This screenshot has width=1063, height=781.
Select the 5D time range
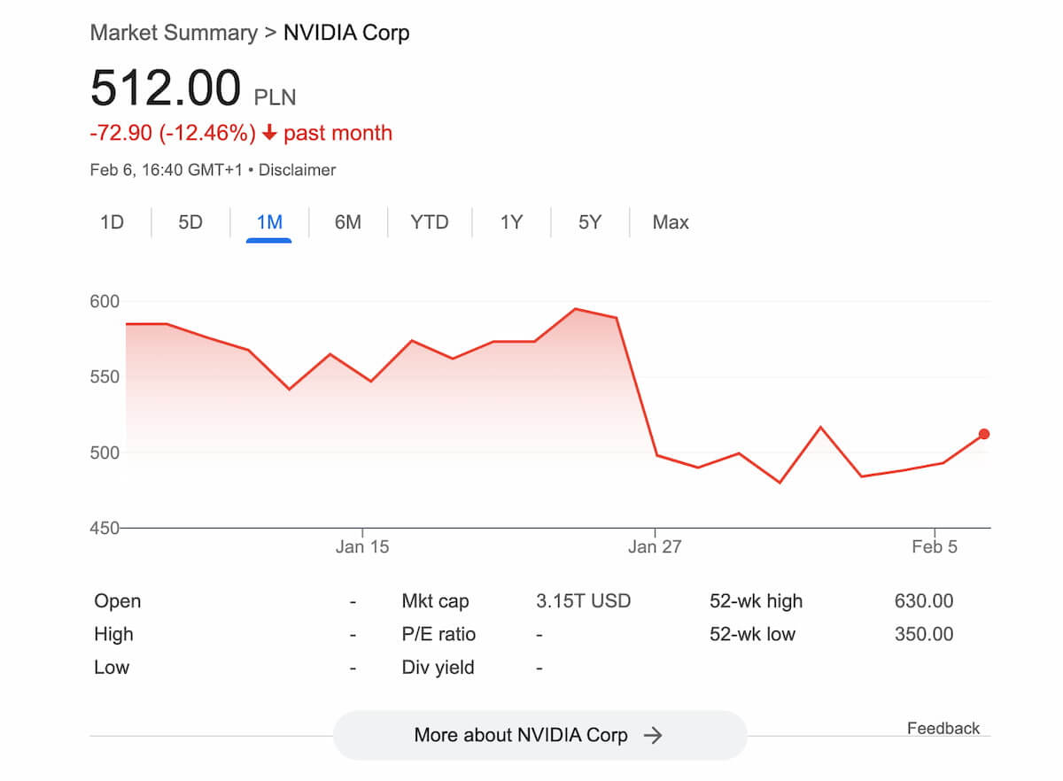pyautogui.click(x=189, y=222)
